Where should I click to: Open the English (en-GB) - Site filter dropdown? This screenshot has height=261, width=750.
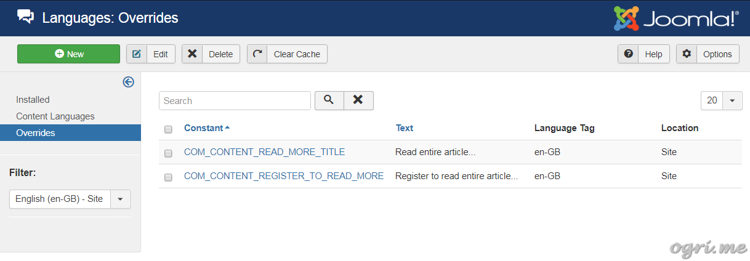pyautogui.click(x=70, y=199)
